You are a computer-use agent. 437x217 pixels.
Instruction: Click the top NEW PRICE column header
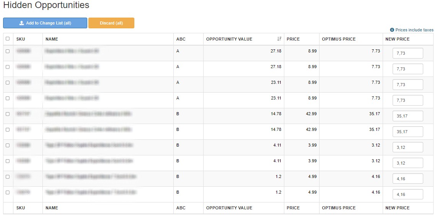tap(397, 39)
